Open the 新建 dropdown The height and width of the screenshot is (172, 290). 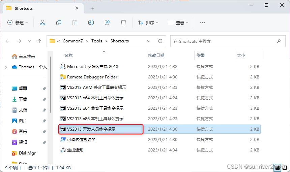[x=18, y=23]
